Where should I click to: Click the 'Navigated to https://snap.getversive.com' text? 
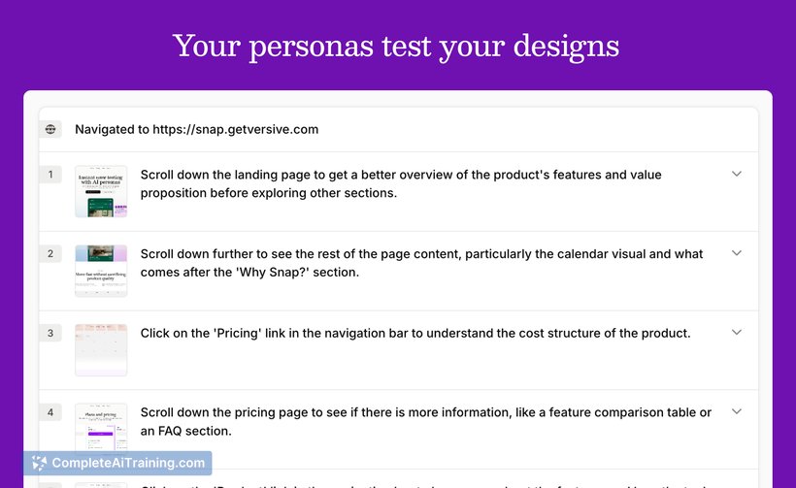(x=196, y=129)
